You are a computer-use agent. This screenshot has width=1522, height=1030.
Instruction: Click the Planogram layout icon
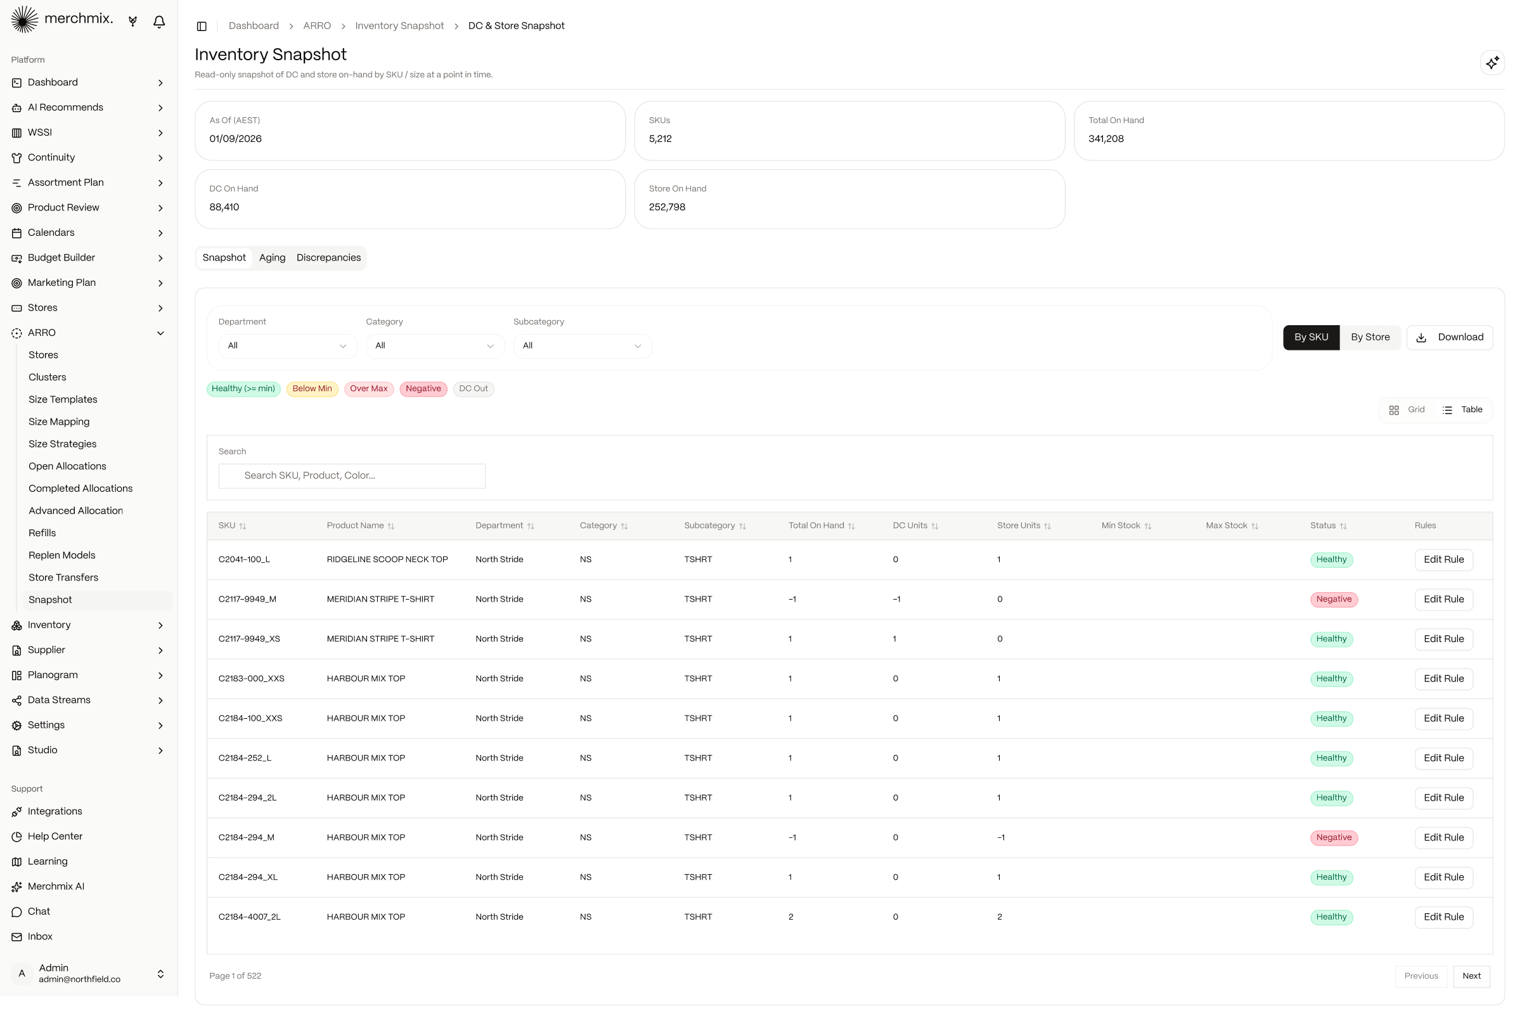click(17, 675)
